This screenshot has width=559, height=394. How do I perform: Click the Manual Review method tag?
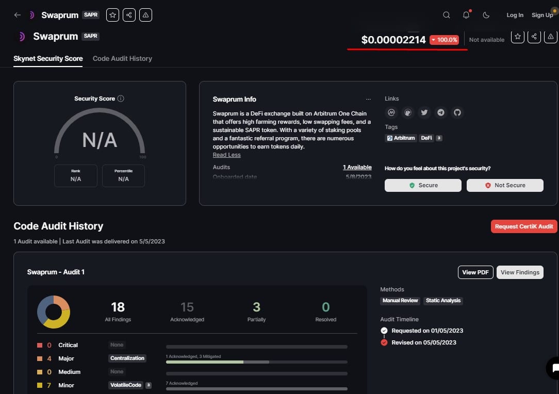(x=400, y=301)
